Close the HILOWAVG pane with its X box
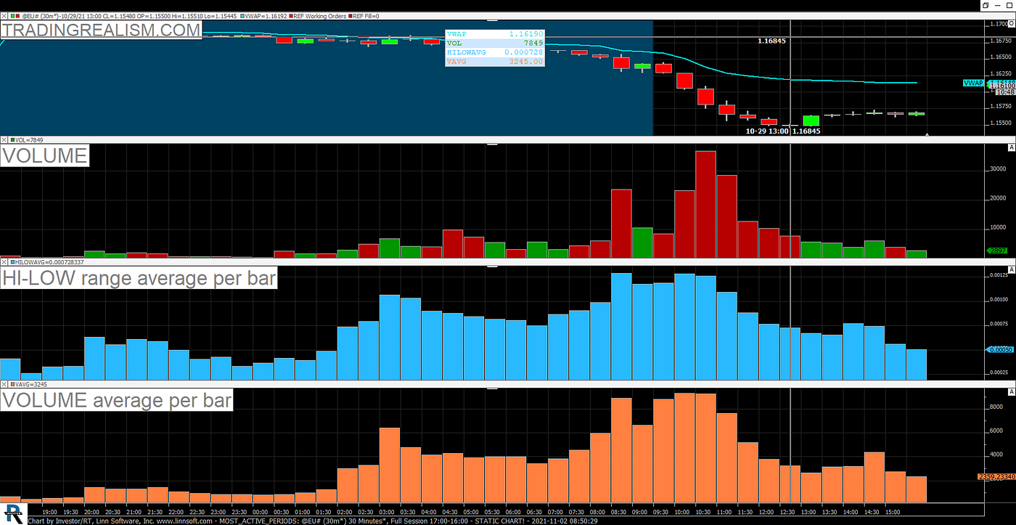The height and width of the screenshot is (525, 1016). click(x=3, y=261)
